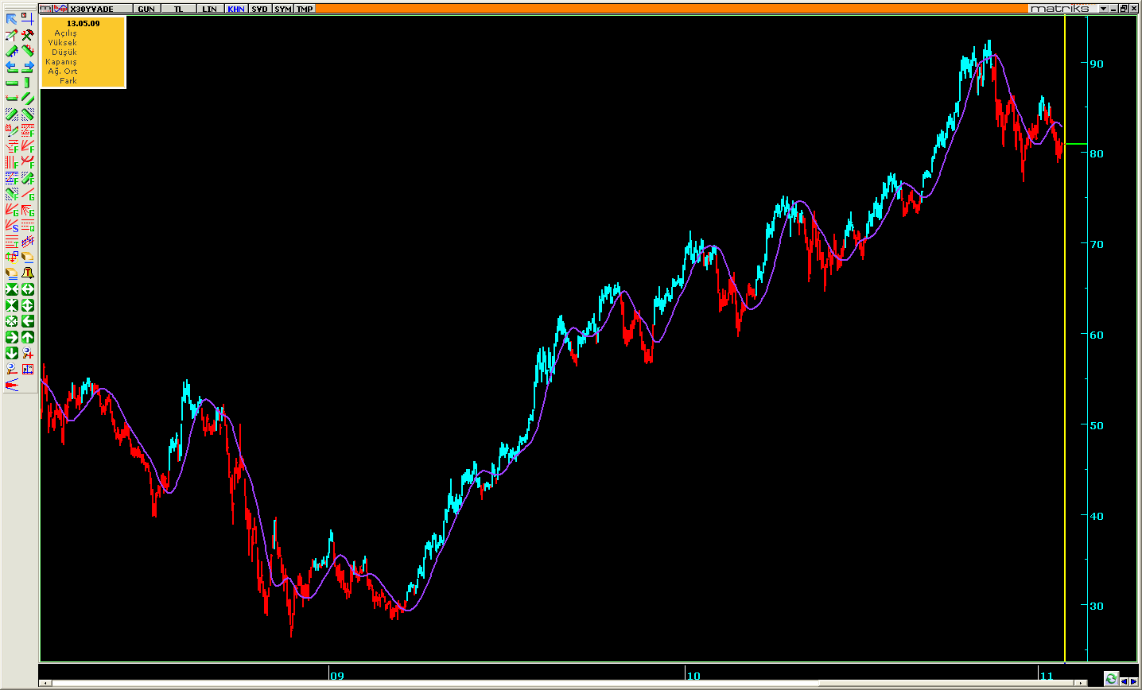Image resolution: width=1142 pixels, height=690 pixels.
Task: Open the X30YVADE symbol selector
Action: [x=92, y=9]
